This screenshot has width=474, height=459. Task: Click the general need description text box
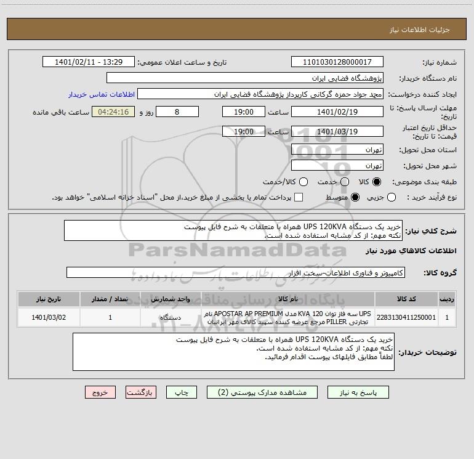click(x=233, y=230)
